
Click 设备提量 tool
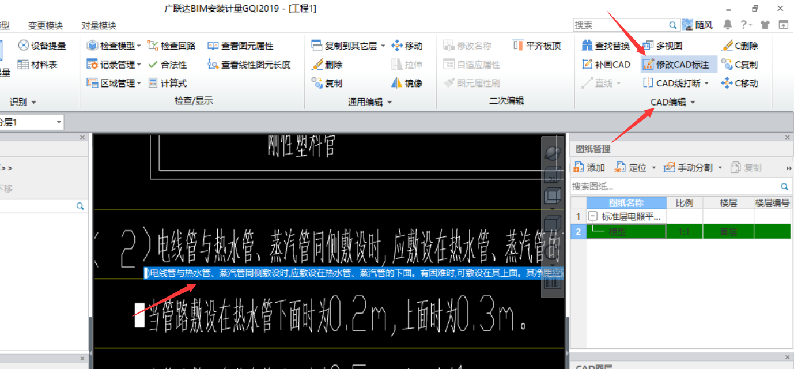click(x=42, y=46)
